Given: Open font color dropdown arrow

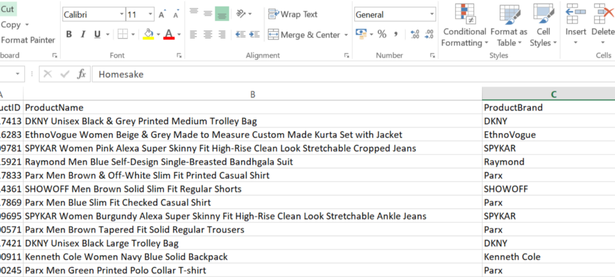Looking at the screenshot, I should (x=179, y=34).
